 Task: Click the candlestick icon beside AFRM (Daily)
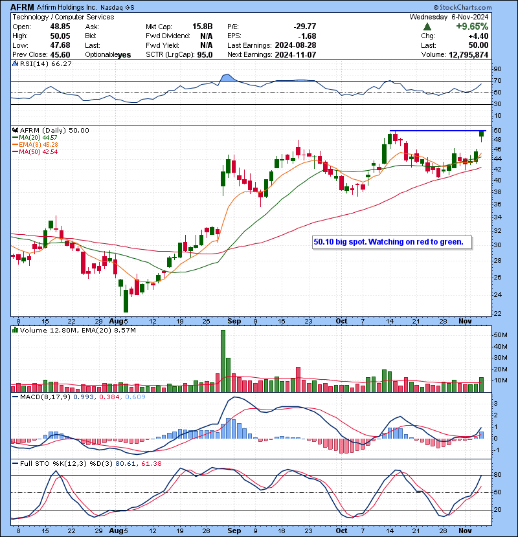point(16,130)
